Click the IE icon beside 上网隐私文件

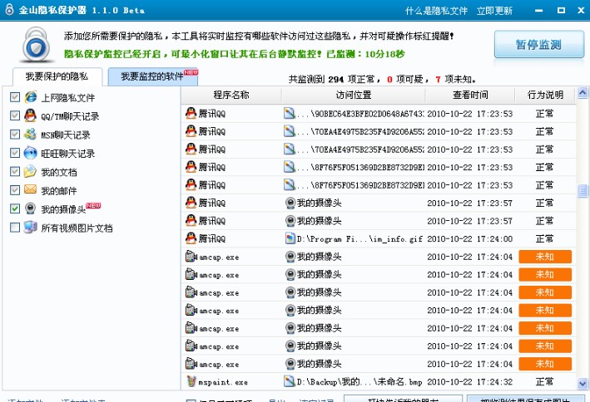pos(31,97)
